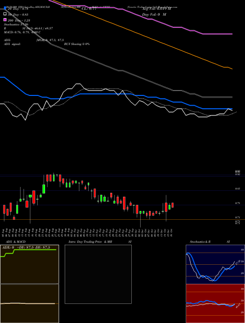
Task: Select the '20 Day = 0.78' legend text
Action: [x=18, y=9]
